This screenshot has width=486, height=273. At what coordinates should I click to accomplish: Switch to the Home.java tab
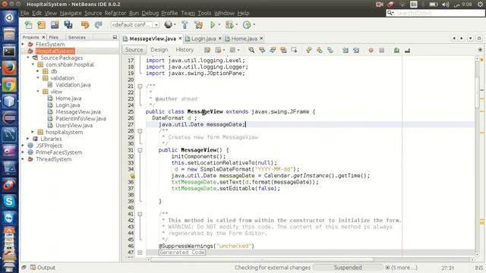[x=244, y=39]
